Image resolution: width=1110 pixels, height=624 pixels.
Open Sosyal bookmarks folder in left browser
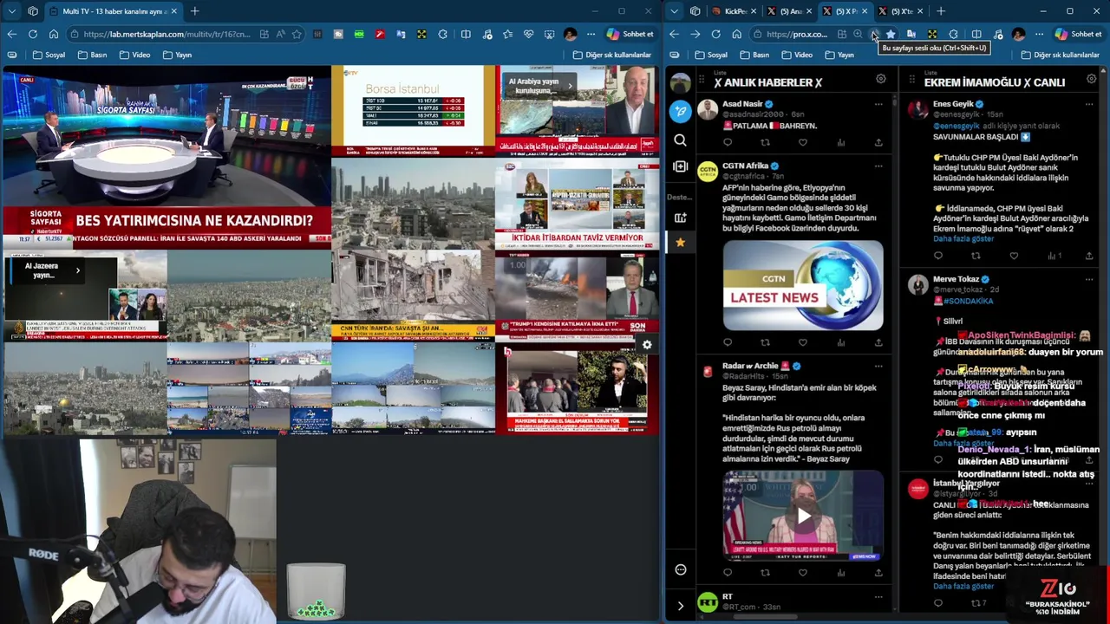tap(49, 55)
